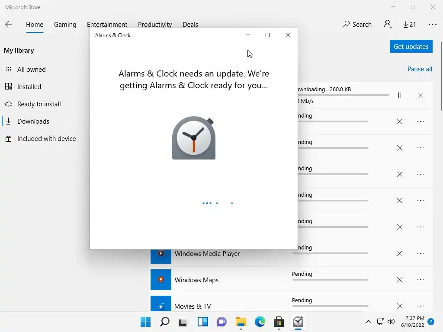Open Chat from the taskbar

pos(221,322)
